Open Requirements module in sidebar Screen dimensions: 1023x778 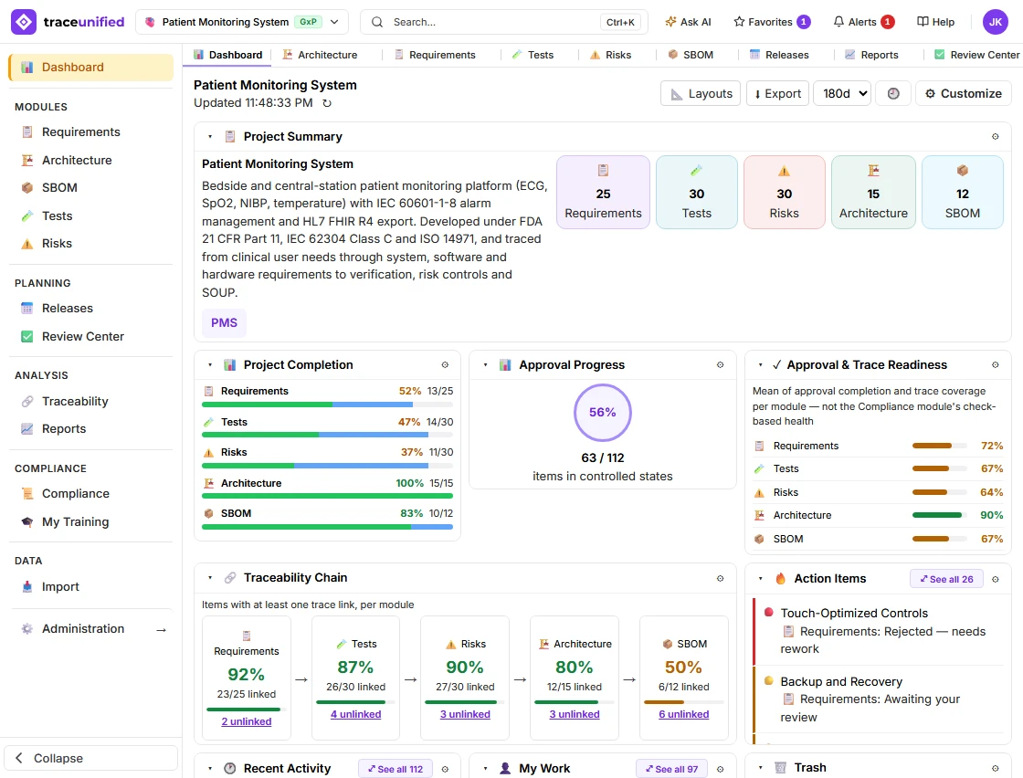90,132
